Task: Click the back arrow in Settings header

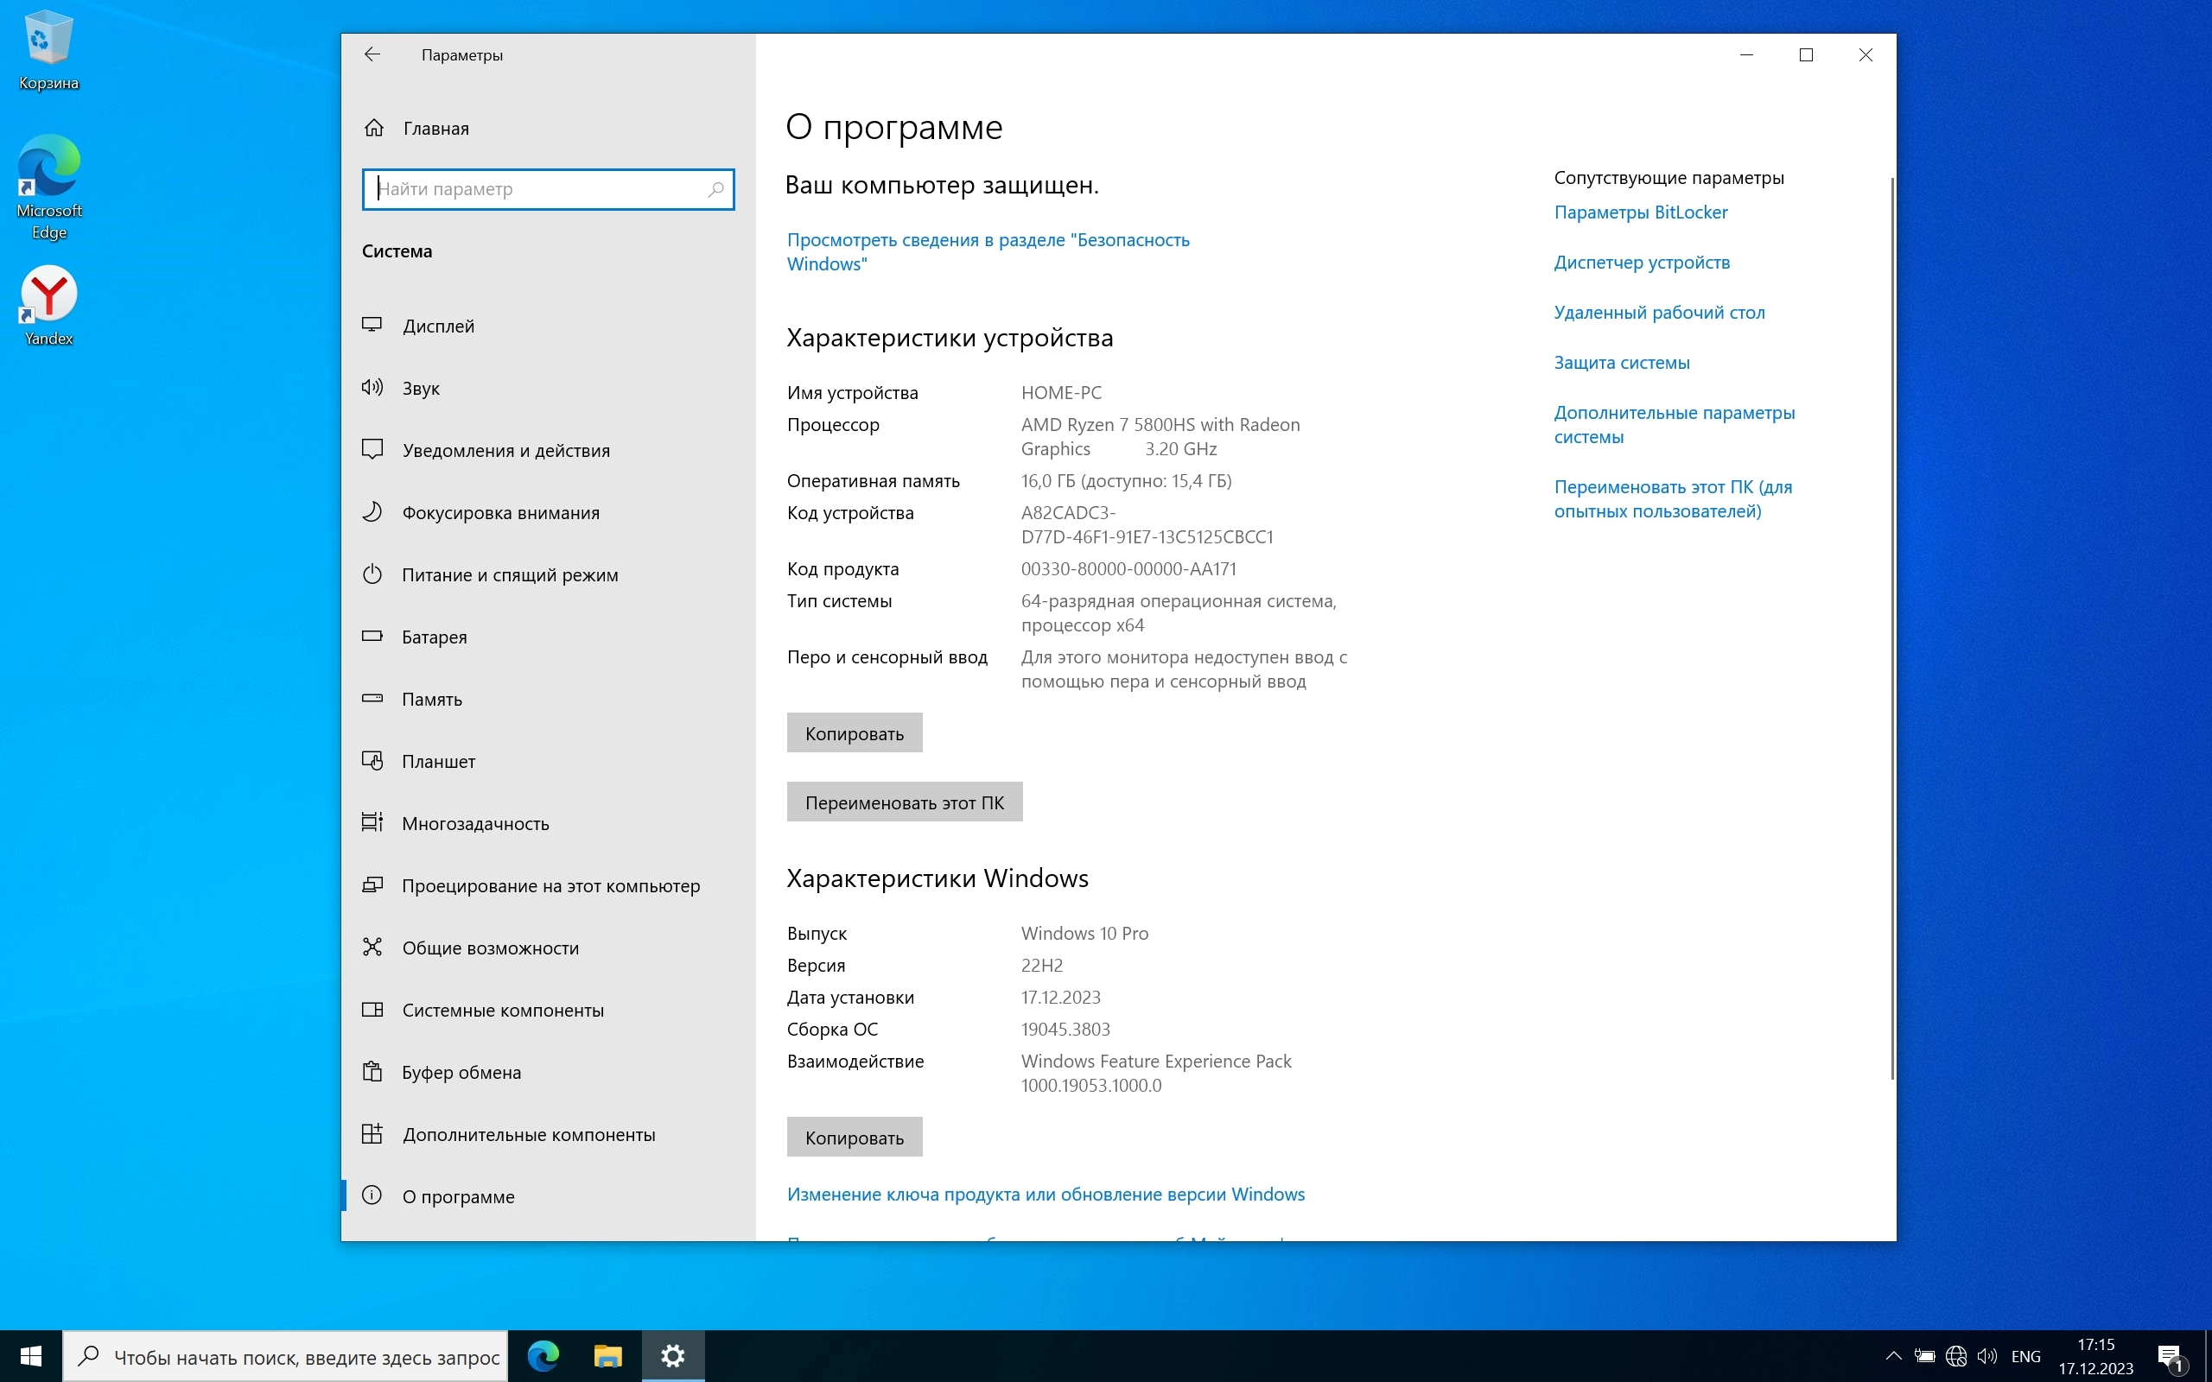Action: point(372,54)
